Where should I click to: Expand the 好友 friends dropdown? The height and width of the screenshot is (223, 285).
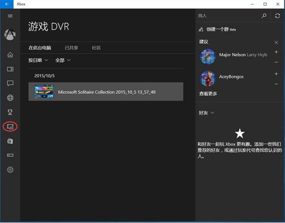[x=206, y=113]
